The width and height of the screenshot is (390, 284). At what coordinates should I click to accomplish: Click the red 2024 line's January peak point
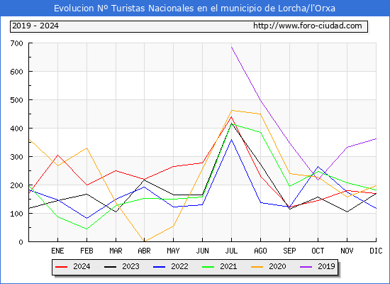tap(57, 155)
